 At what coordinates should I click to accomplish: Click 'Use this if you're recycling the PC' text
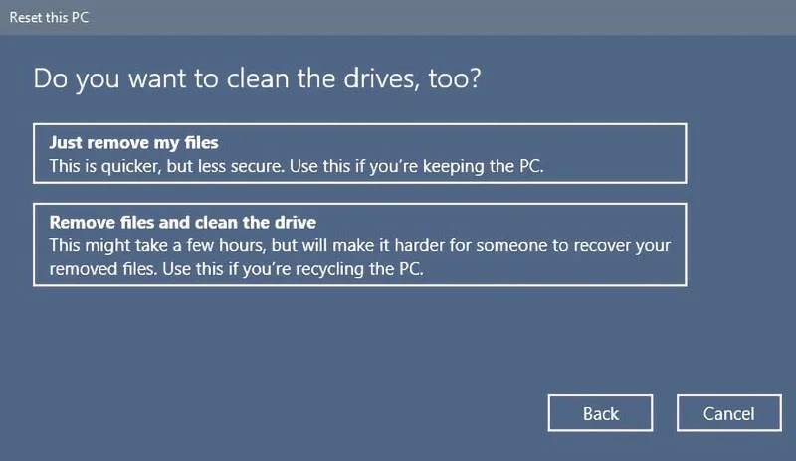coord(293,269)
